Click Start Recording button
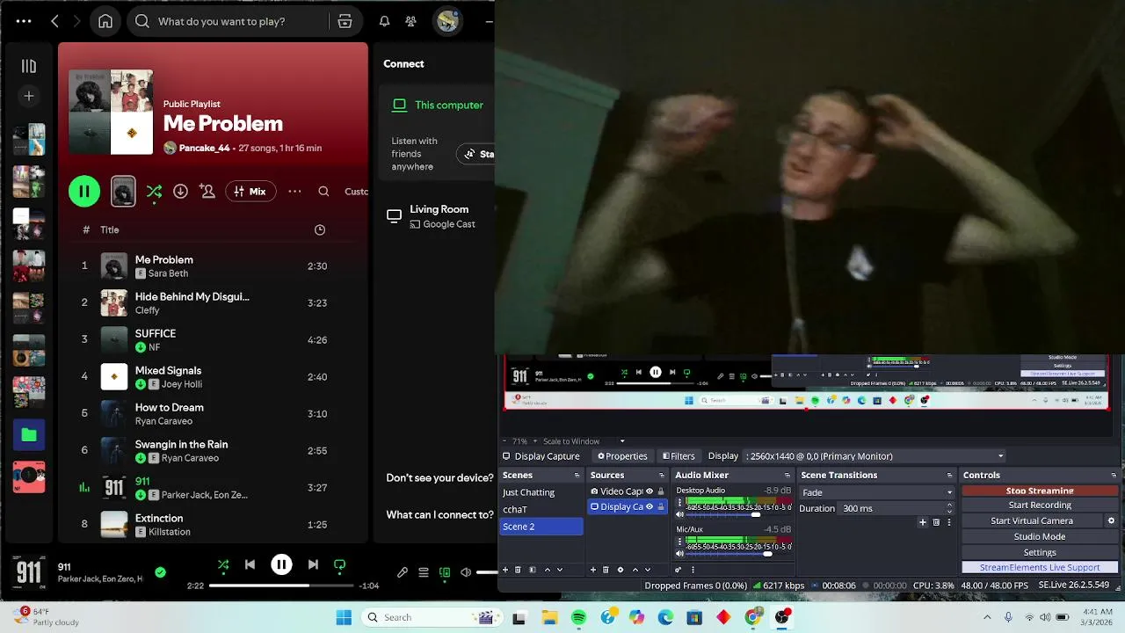This screenshot has height=633, width=1125. click(x=1040, y=505)
